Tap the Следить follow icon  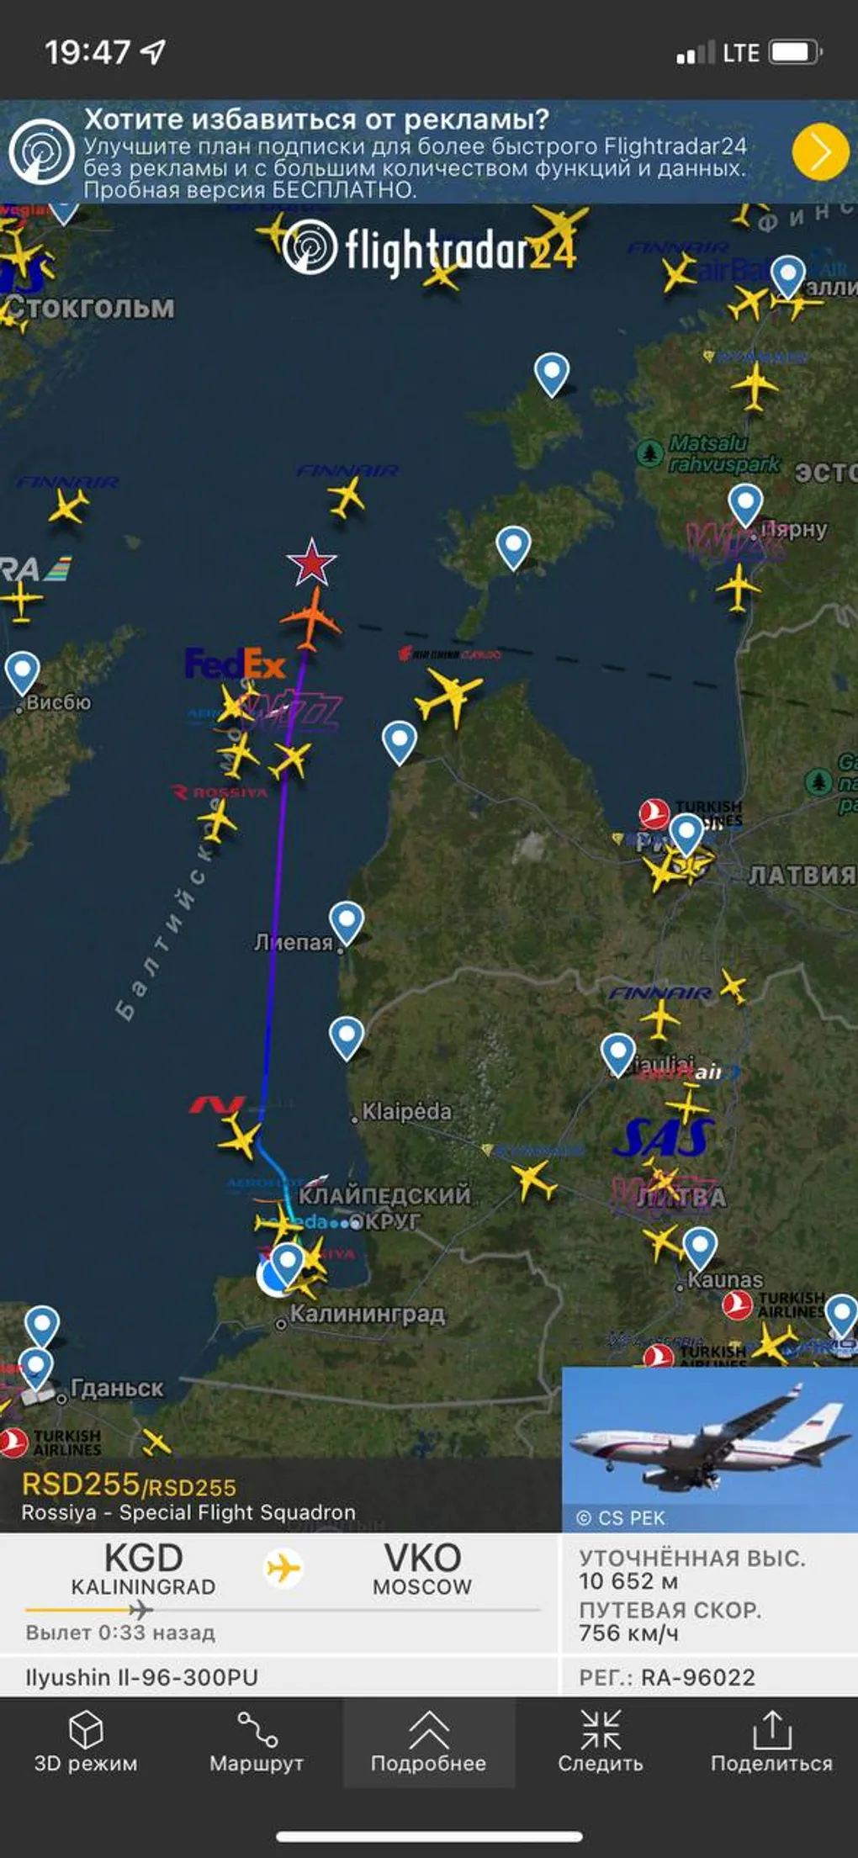pyautogui.click(x=600, y=1740)
